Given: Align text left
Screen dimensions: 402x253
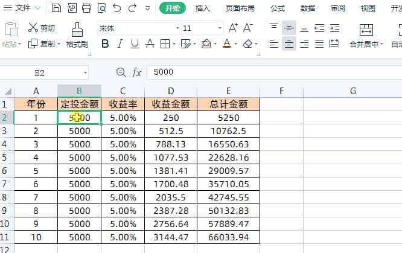Looking at the screenshot, I should 273,44.
